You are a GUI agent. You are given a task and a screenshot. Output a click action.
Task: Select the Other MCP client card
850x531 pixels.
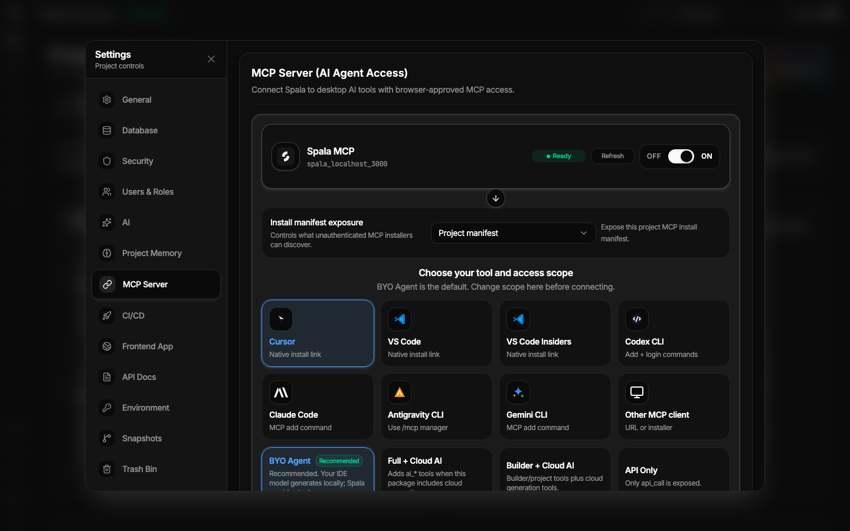674,407
